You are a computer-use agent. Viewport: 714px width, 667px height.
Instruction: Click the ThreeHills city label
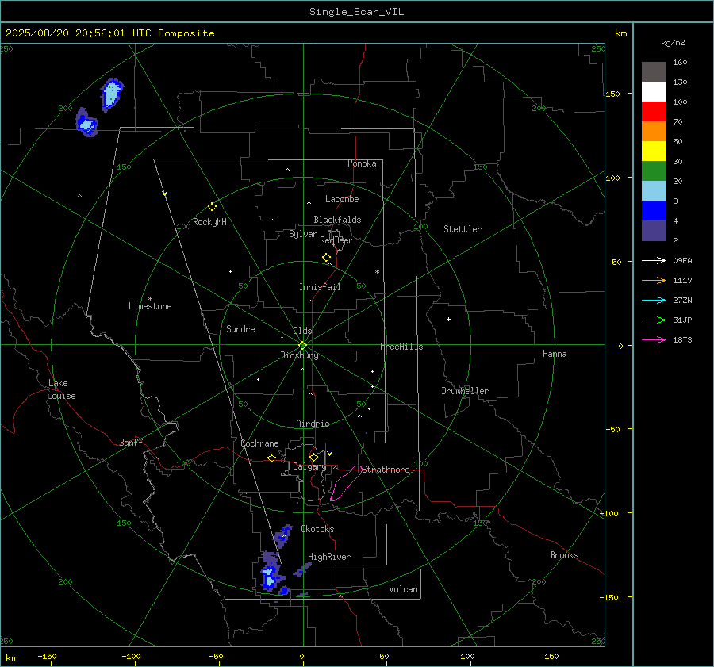tap(399, 347)
